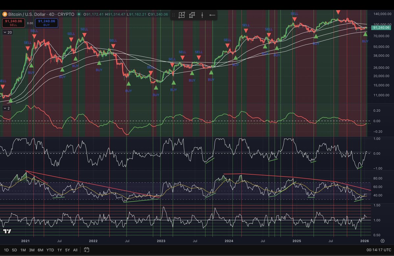Image resolution: width=394 pixels, height=256 pixels.
Task: Click the 0.50 bottom pane scale label
Action: (377, 235)
